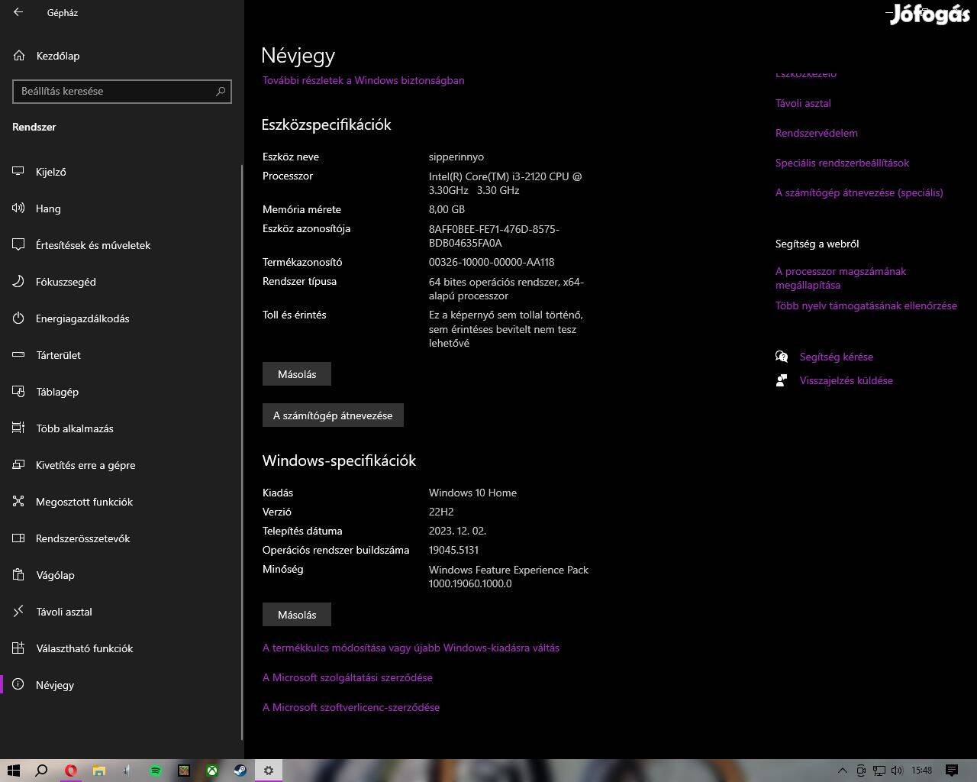Click the Meet Now camera tray icon
The height and width of the screenshot is (782, 977).
click(861, 771)
